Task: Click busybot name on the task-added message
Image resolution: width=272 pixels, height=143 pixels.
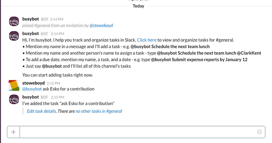Action: 31,97
